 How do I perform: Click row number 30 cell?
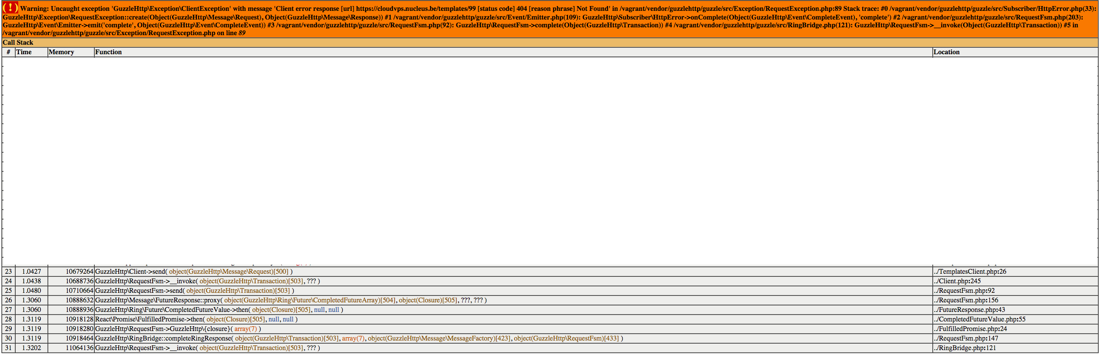click(x=9, y=338)
